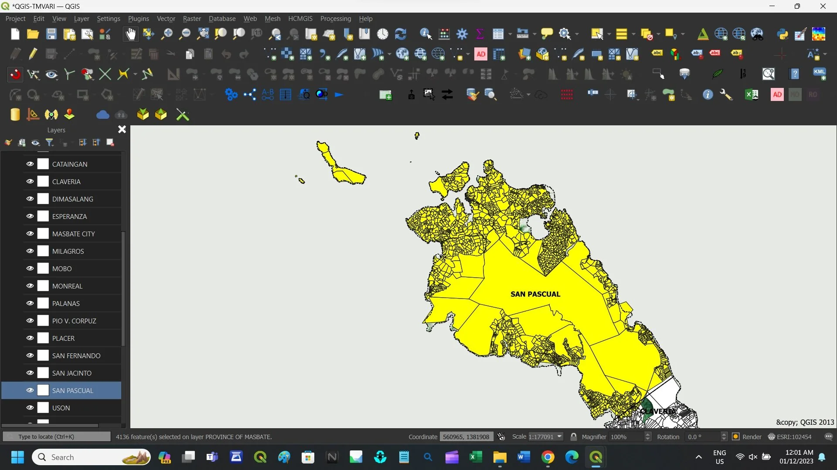Click the ESRI:102454 CRS button
This screenshot has height=470, width=837.
click(789, 436)
